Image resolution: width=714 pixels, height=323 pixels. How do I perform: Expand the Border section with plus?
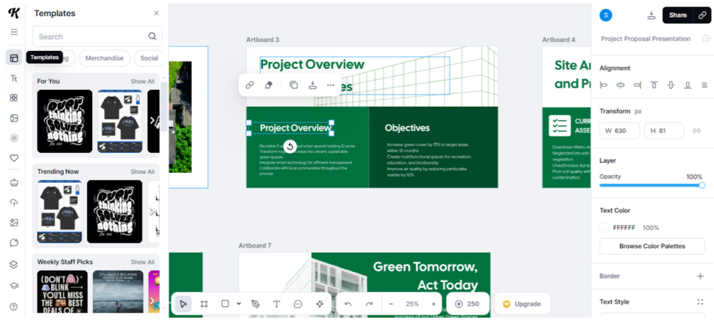coord(700,276)
